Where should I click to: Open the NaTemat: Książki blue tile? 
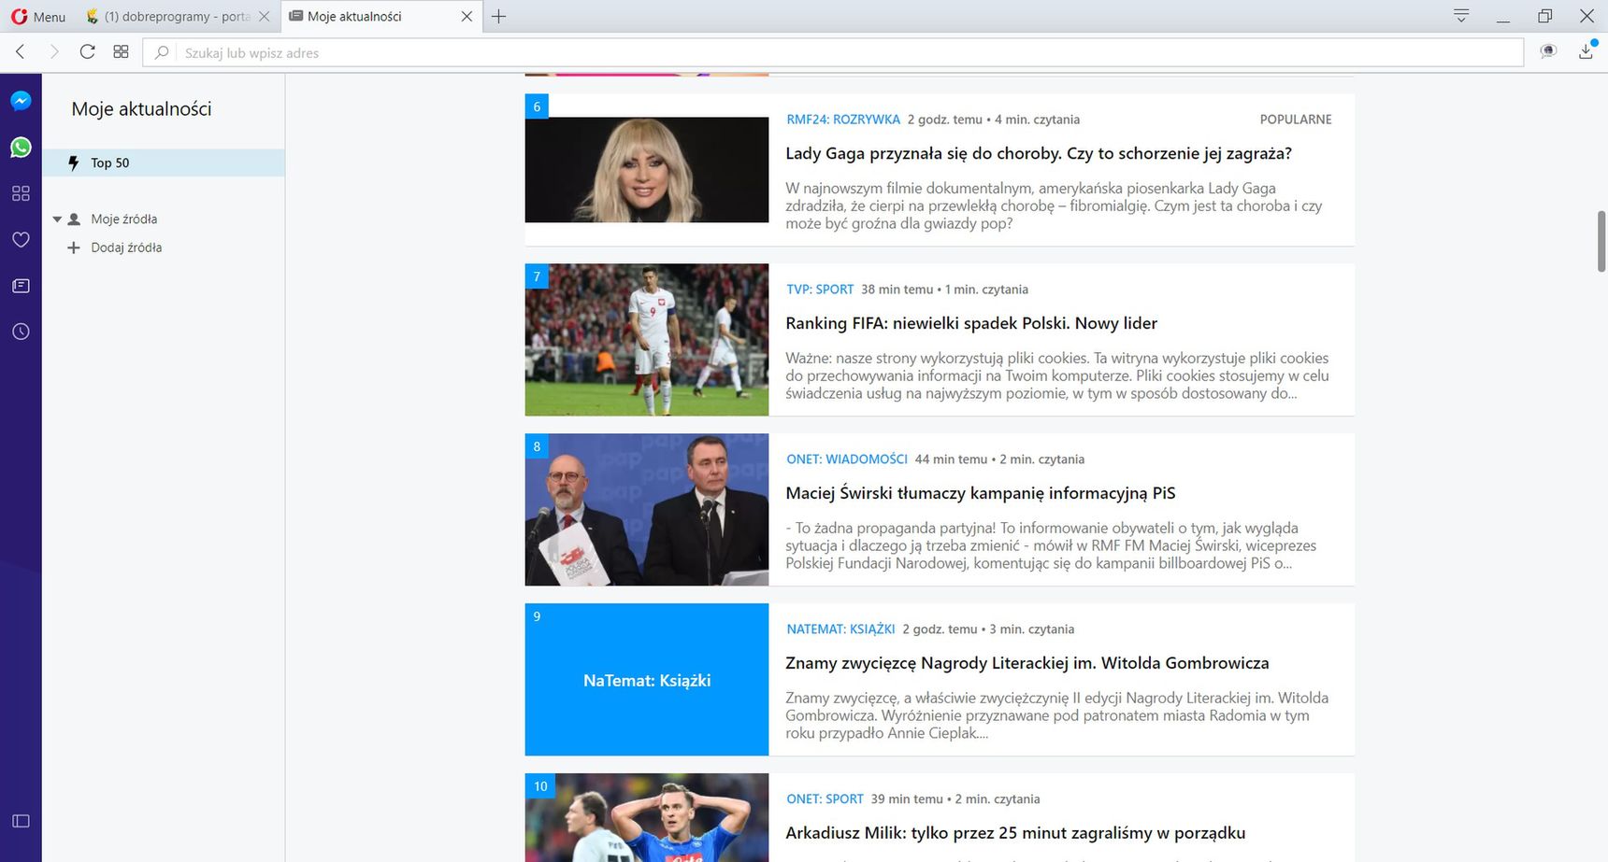[x=647, y=680]
